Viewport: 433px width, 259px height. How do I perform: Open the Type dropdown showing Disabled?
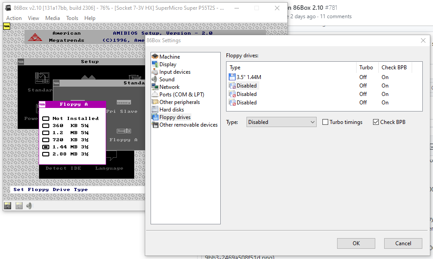[281, 122]
